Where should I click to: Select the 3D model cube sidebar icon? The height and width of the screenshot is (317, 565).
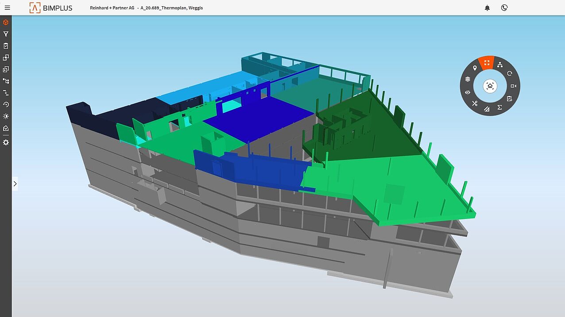click(x=6, y=22)
